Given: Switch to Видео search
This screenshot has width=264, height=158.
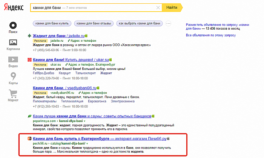Looking at the screenshot, I should tap(13, 62).
